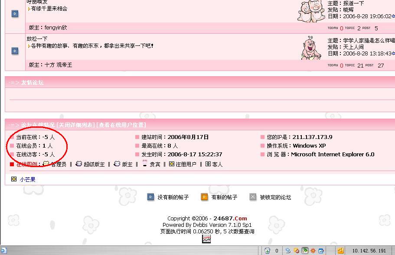The height and width of the screenshot is (255, 395).
Task: Click the recycle bin icon in status bar
Action: click(268, 251)
